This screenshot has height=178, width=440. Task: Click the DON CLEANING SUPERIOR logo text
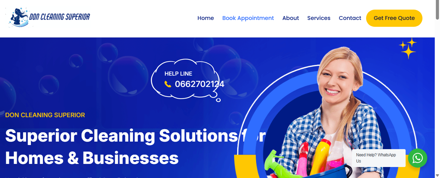(x=60, y=17)
